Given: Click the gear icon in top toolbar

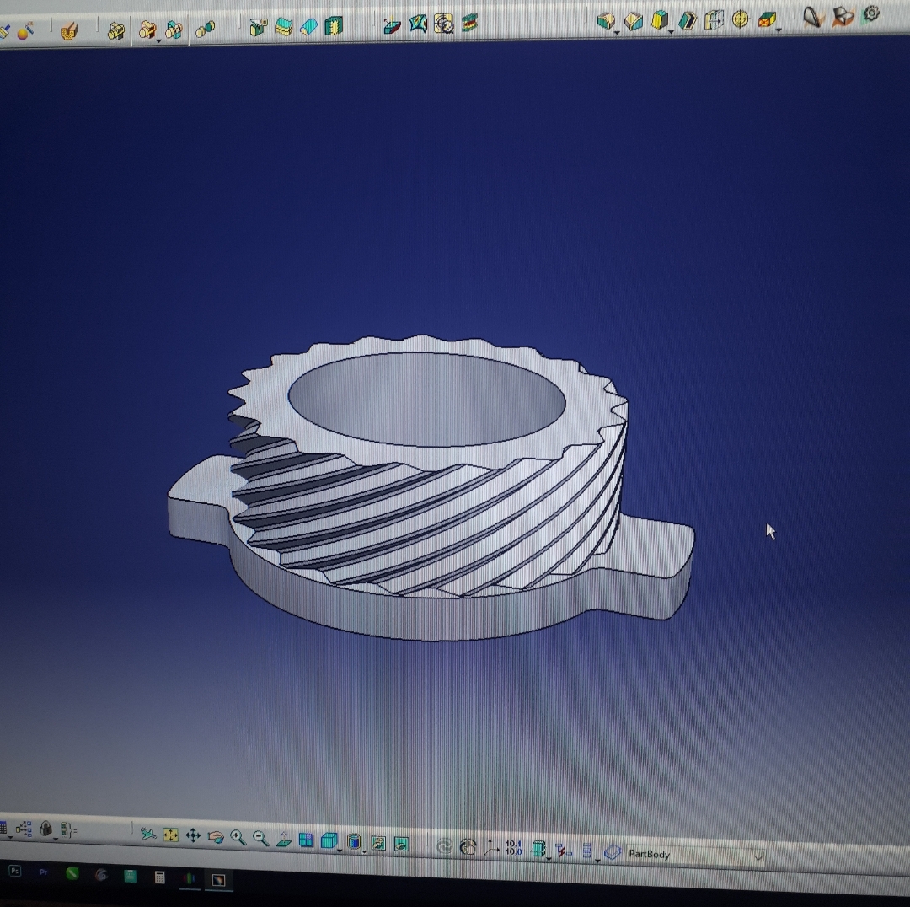Looking at the screenshot, I should 871,14.
